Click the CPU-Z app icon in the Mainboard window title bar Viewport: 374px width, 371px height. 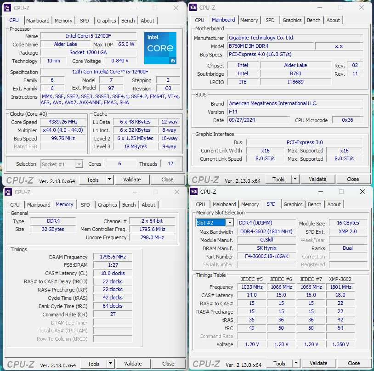[193, 7]
